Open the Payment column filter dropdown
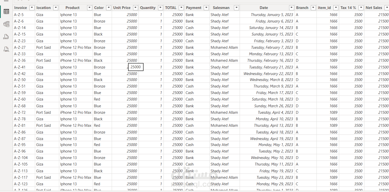This screenshot has height=192, width=389. [x=206, y=8]
